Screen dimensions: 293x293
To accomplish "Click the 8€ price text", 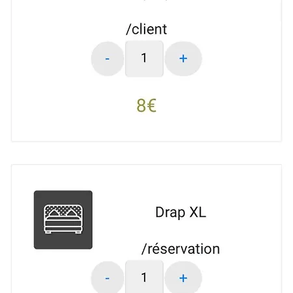I will coord(146,105).
